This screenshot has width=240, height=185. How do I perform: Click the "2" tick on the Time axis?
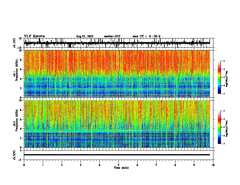tap(62, 165)
